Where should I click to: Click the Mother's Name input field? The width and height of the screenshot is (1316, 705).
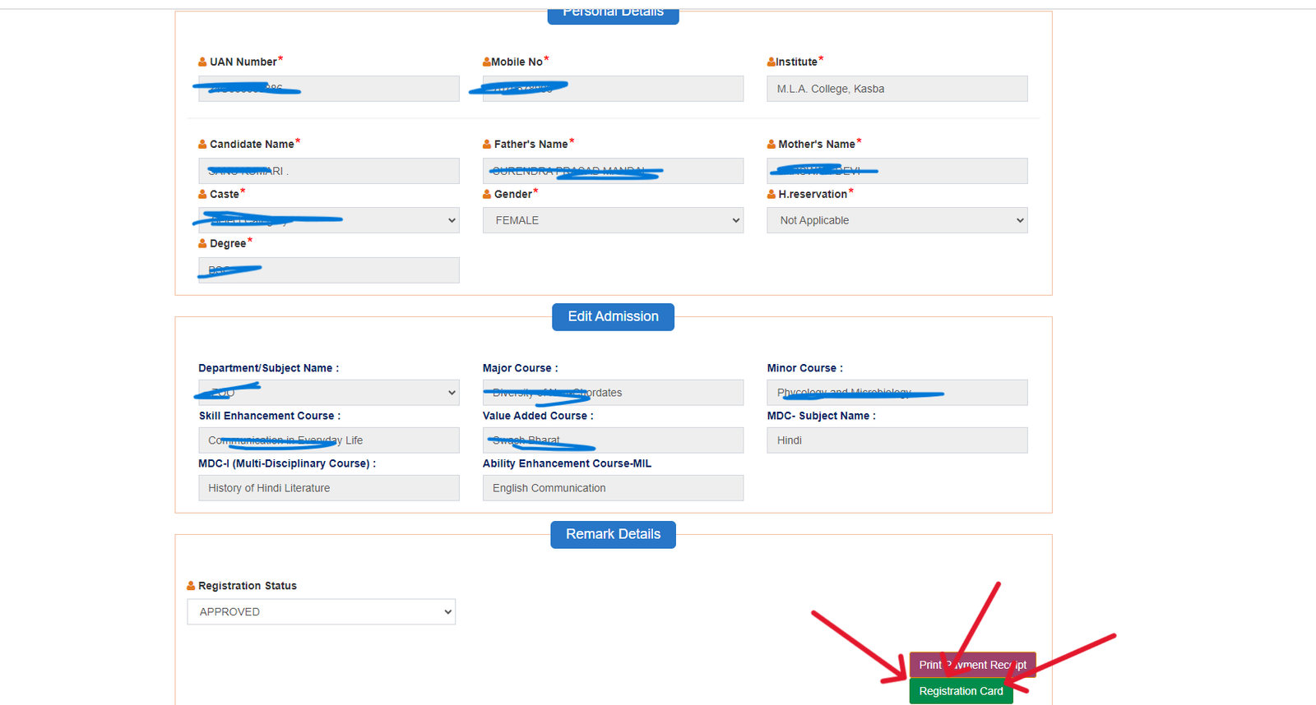(897, 171)
